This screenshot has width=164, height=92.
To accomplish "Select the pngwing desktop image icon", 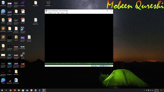I will [23, 3].
